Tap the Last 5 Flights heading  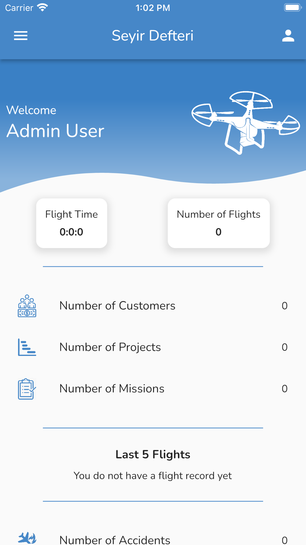(153, 455)
